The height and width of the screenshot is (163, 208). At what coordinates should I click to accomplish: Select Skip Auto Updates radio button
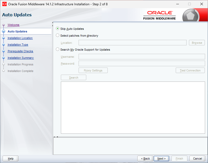coord(57,28)
